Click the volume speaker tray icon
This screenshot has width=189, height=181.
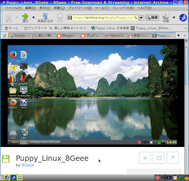point(163,178)
